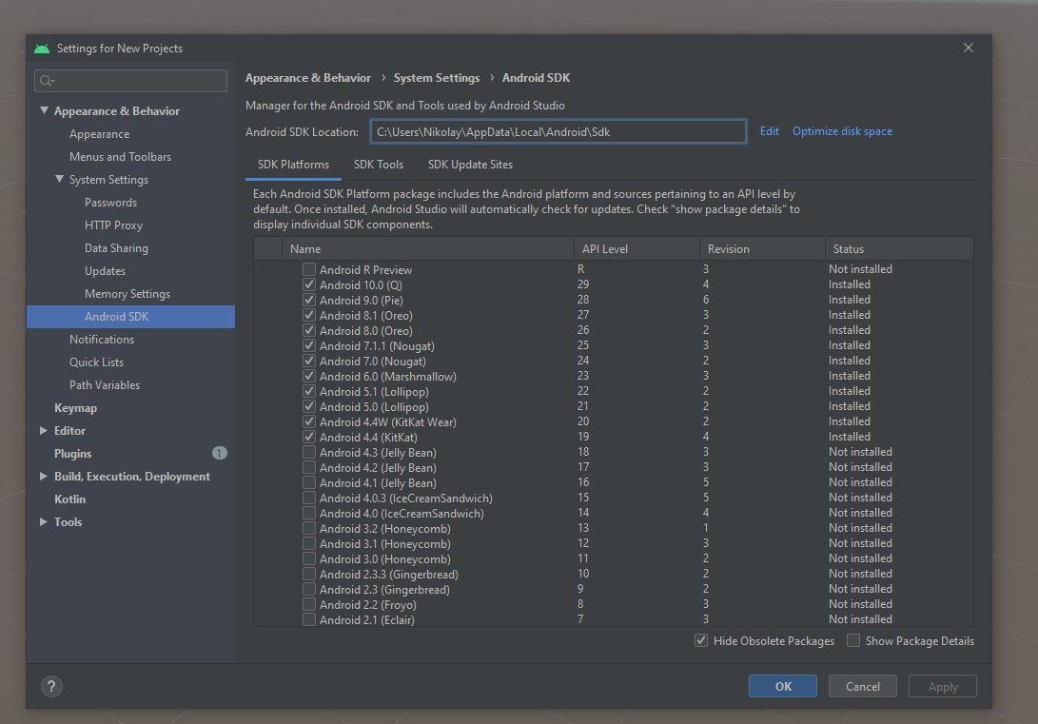Click System Settings in the breadcrumb
Image resolution: width=1038 pixels, height=724 pixels.
tap(437, 77)
